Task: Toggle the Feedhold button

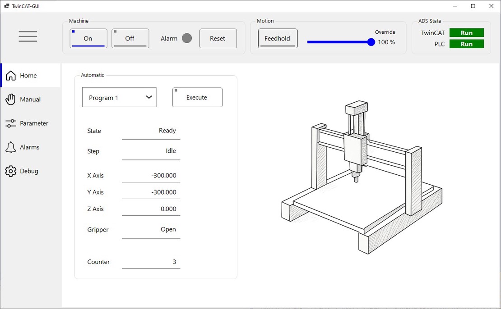Action: (x=278, y=38)
